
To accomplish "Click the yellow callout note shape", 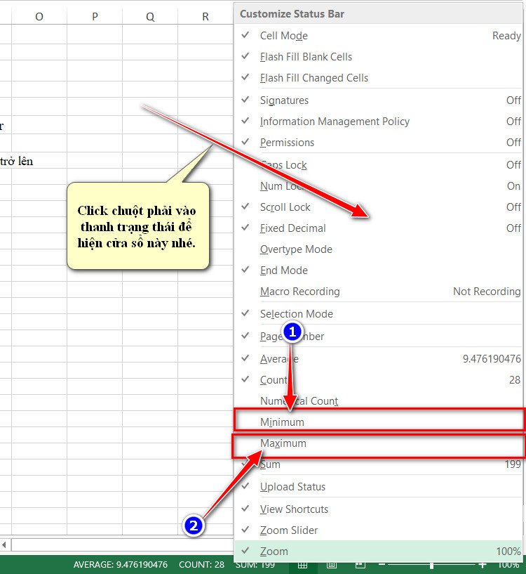I will [137, 226].
